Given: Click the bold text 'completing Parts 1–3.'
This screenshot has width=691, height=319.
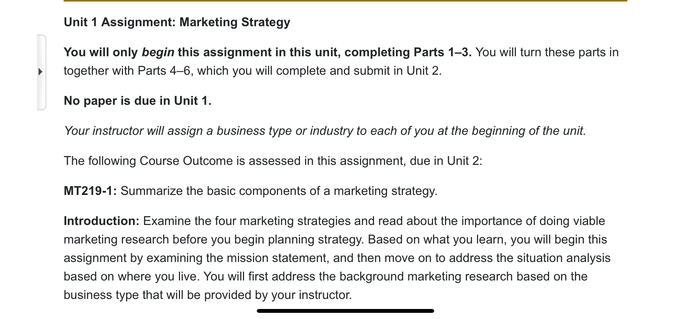Looking at the screenshot, I should 408,52.
